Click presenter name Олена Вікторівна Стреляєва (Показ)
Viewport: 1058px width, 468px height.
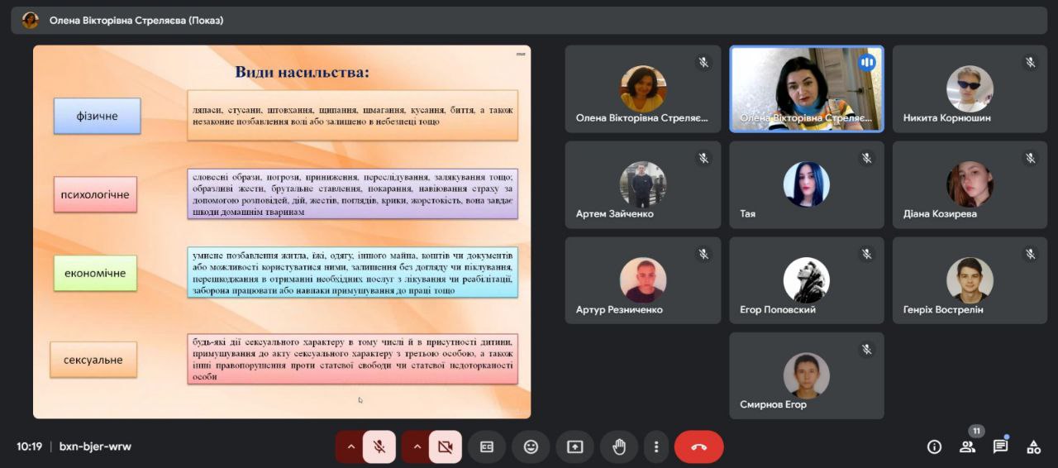click(136, 20)
